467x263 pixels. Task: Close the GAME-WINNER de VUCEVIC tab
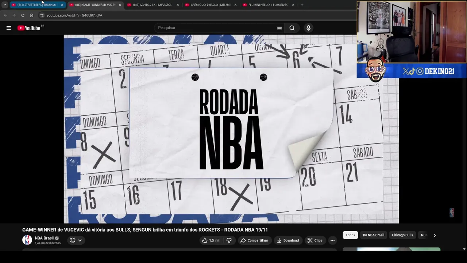[x=120, y=5]
